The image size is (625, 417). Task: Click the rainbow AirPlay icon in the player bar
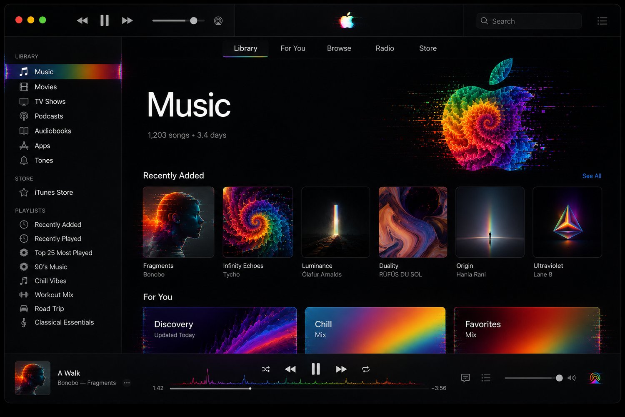tap(595, 378)
